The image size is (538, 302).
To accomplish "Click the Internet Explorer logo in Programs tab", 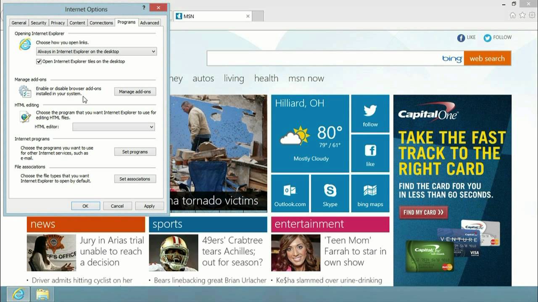I will point(25,44).
